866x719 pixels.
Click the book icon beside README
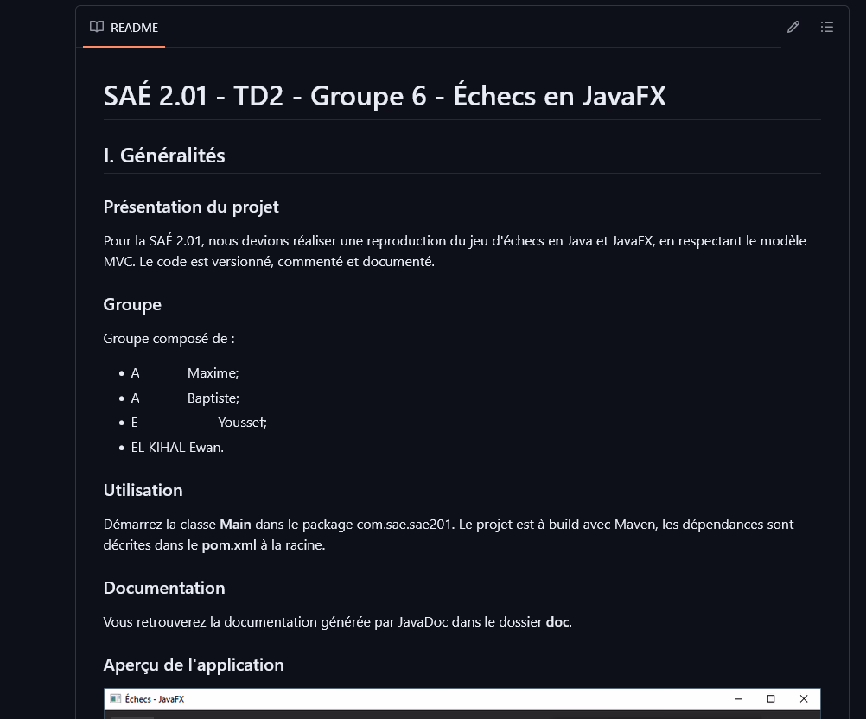click(97, 27)
